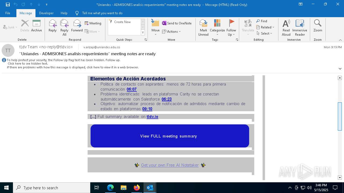This screenshot has height=193, width=344.
Task: Click scrollbar down arrow in message pane
Action: (340, 177)
